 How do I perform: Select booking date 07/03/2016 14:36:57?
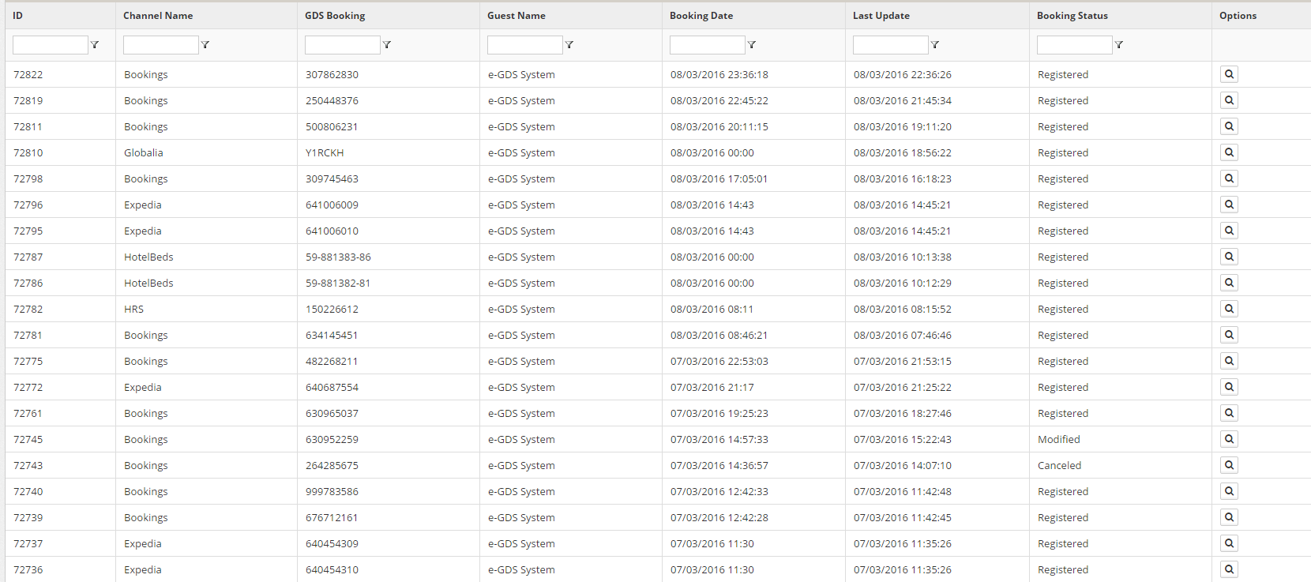(719, 466)
